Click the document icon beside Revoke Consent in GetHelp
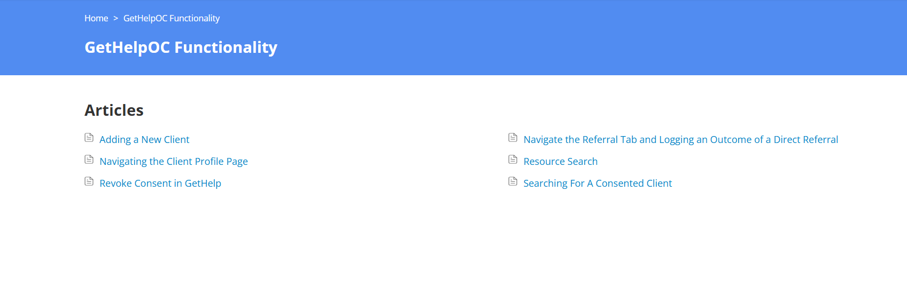The image size is (907, 286). 89,181
